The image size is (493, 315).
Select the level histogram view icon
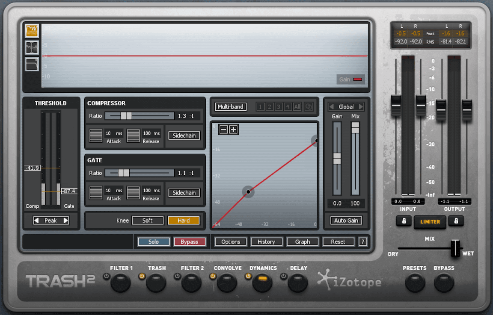coord(32,47)
